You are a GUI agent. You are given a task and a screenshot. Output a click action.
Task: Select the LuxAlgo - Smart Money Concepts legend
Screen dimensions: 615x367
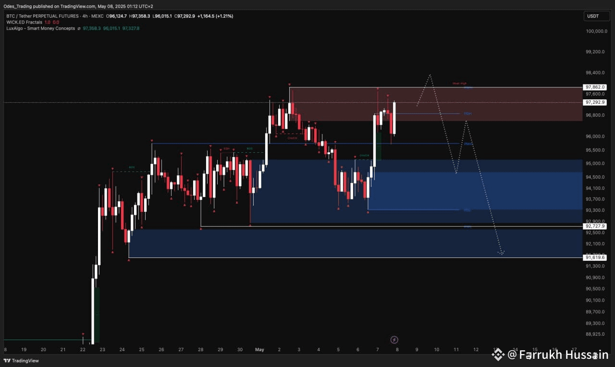click(41, 29)
